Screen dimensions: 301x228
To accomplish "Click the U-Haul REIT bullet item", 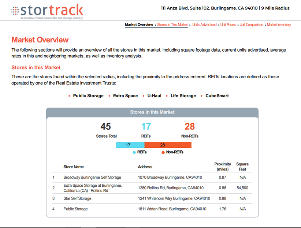I will [154, 96].
